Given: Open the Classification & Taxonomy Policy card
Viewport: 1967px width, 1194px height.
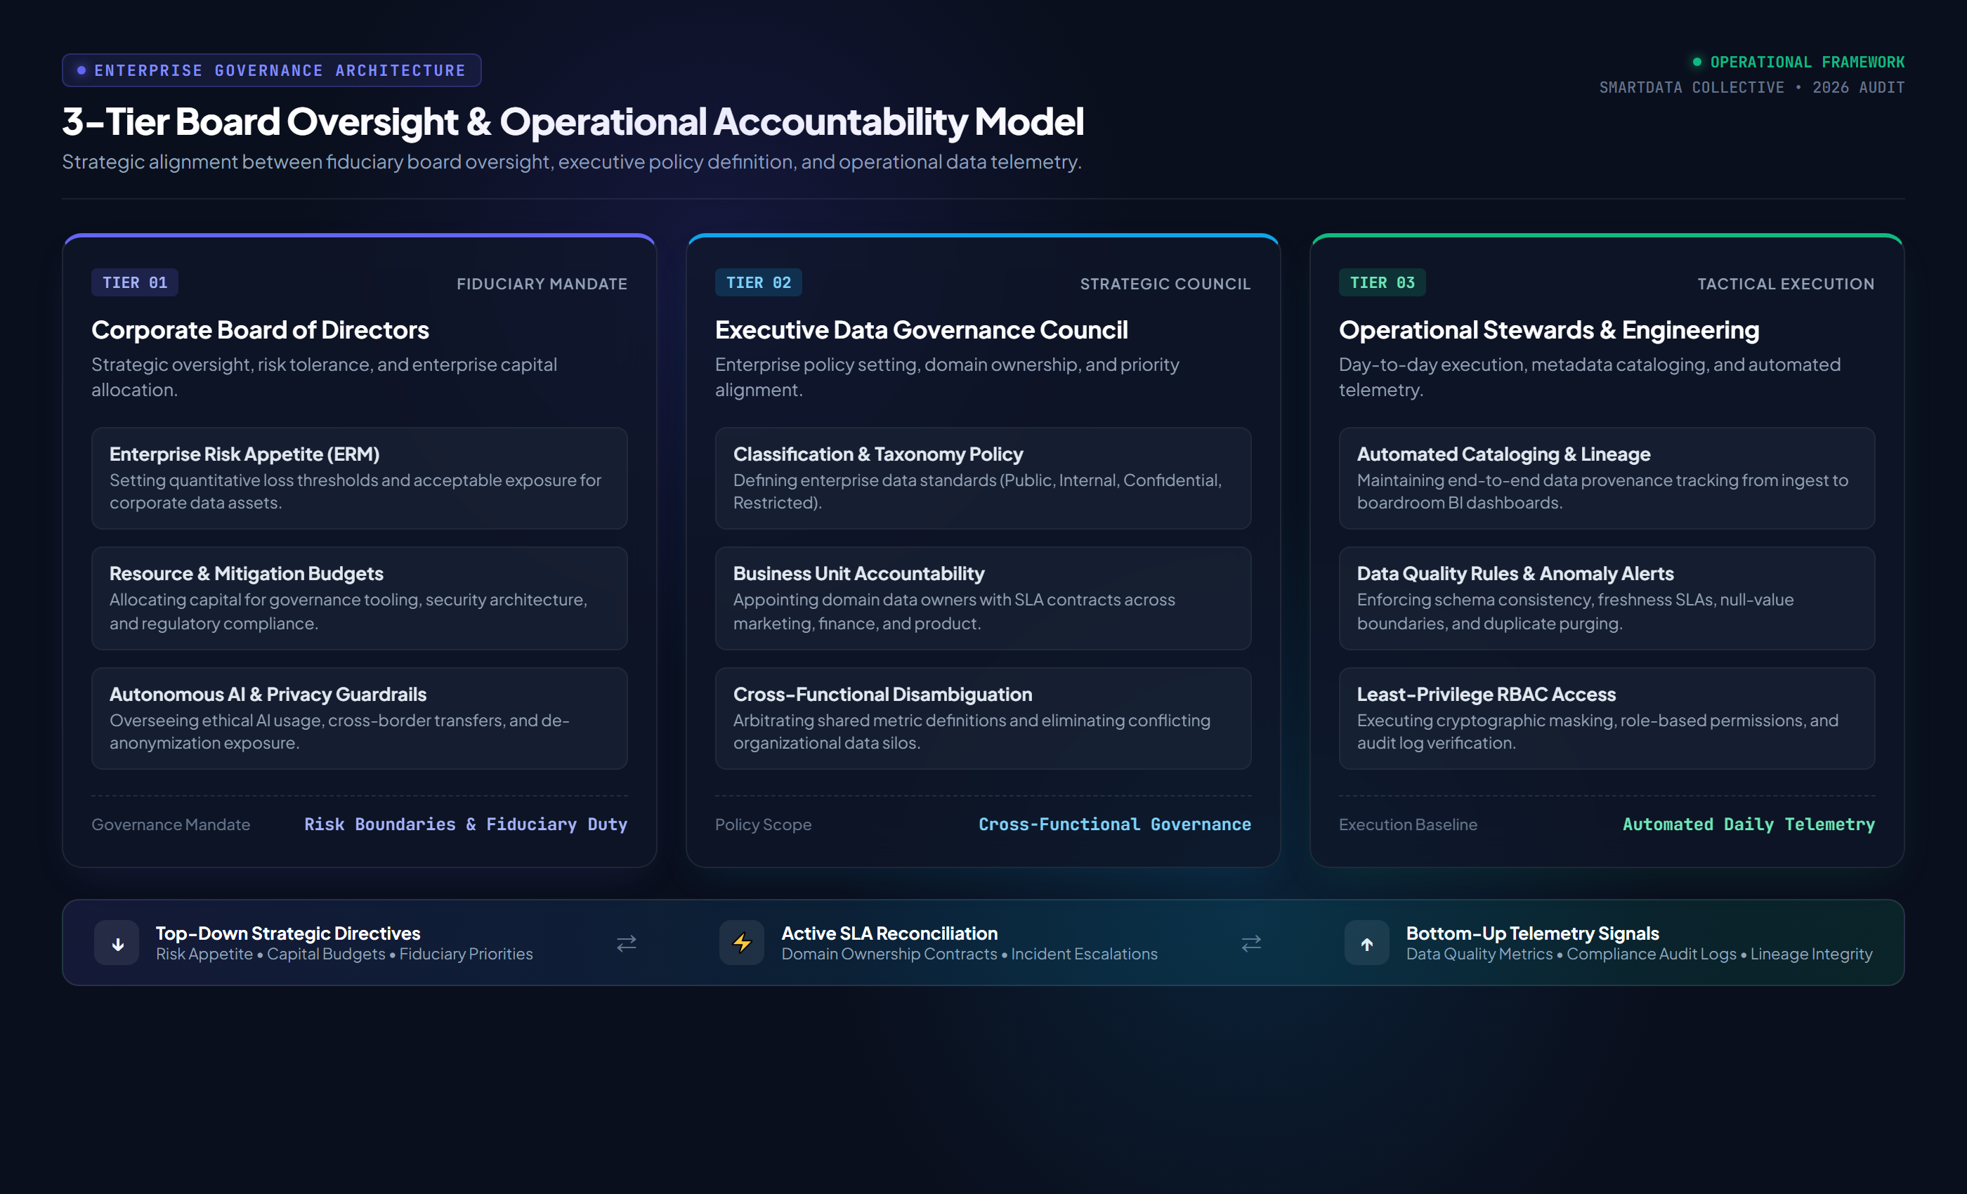Looking at the screenshot, I should click(x=983, y=478).
